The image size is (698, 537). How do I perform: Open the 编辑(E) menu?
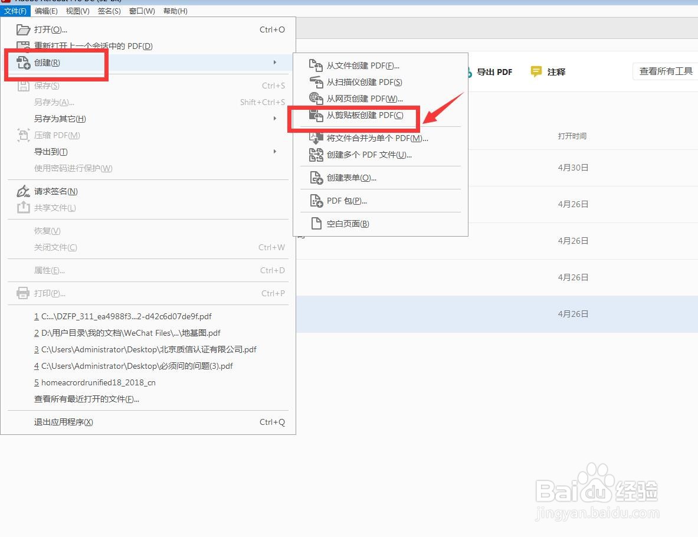point(46,11)
